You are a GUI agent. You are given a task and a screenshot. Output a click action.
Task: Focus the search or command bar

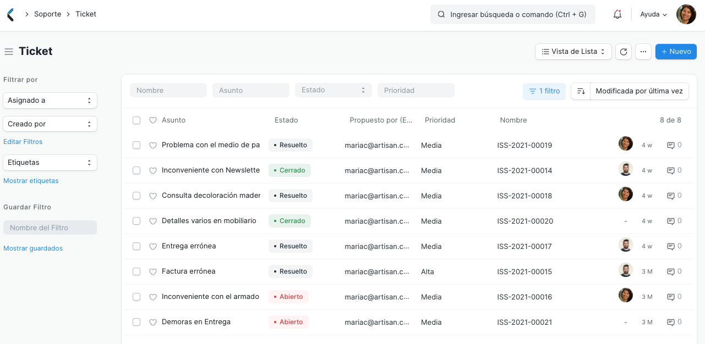click(x=513, y=15)
